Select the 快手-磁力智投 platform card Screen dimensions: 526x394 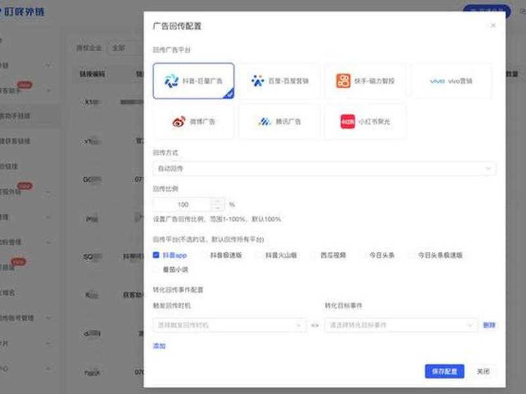(366, 81)
